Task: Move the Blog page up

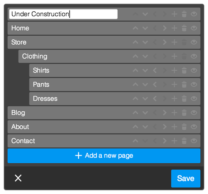Action: tap(136, 113)
